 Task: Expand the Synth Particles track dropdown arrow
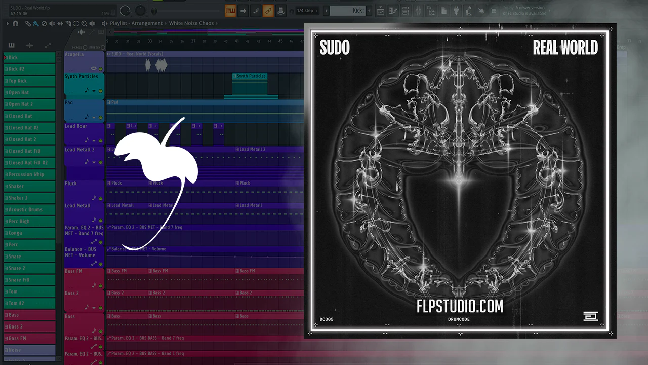point(94,91)
